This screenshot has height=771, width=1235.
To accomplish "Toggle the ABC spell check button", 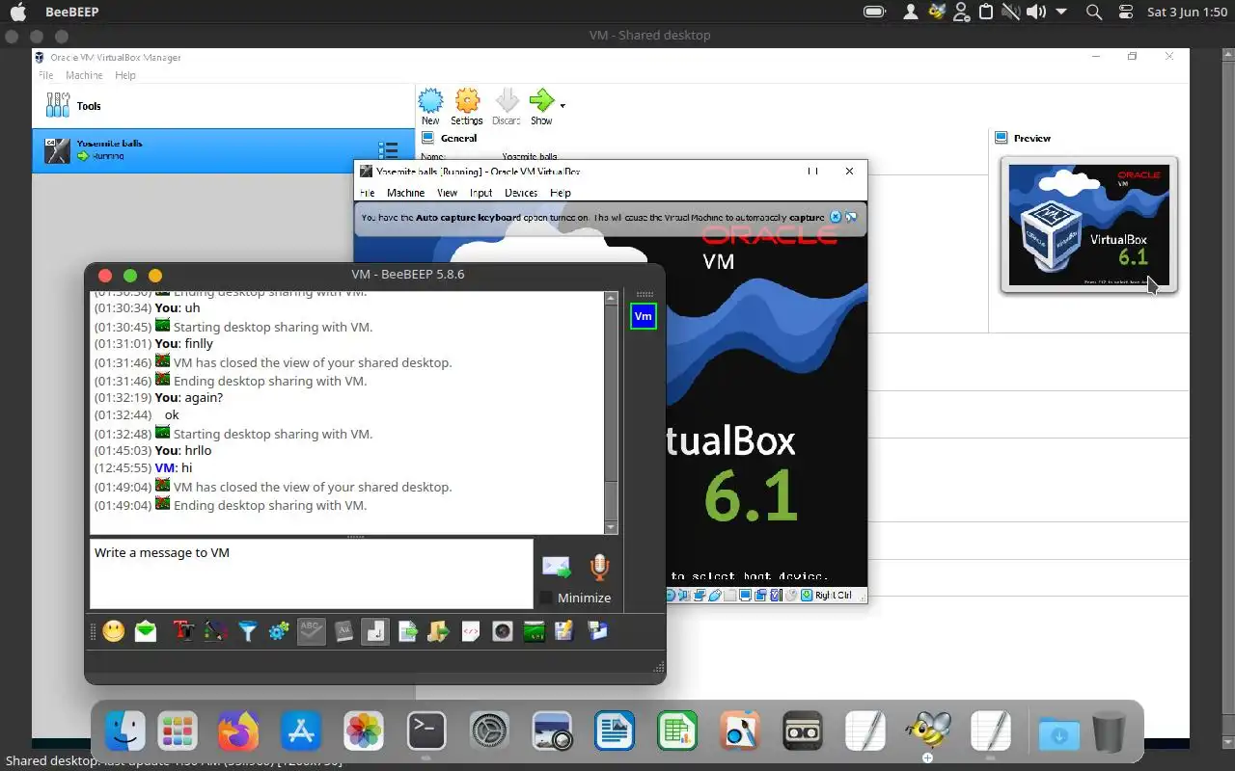I will pyautogui.click(x=311, y=631).
